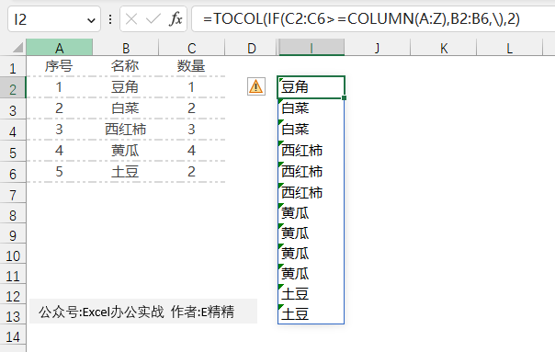Select row 7 header

[13, 195]
